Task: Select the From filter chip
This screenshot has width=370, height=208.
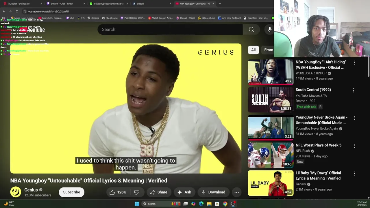Action: pos(268,50)
